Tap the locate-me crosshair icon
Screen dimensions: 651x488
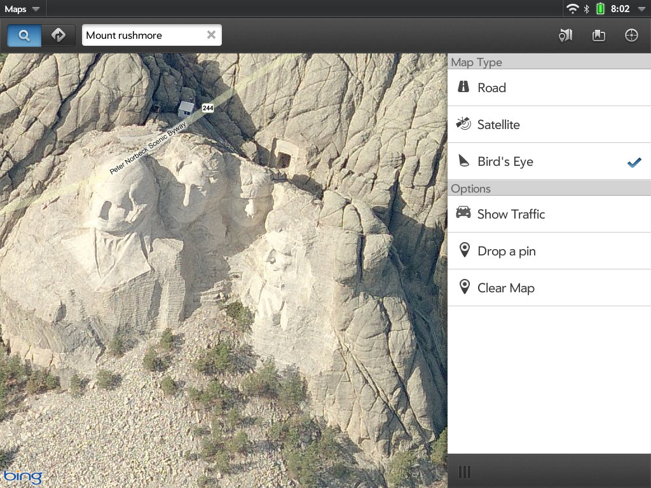tap(631, 36)
